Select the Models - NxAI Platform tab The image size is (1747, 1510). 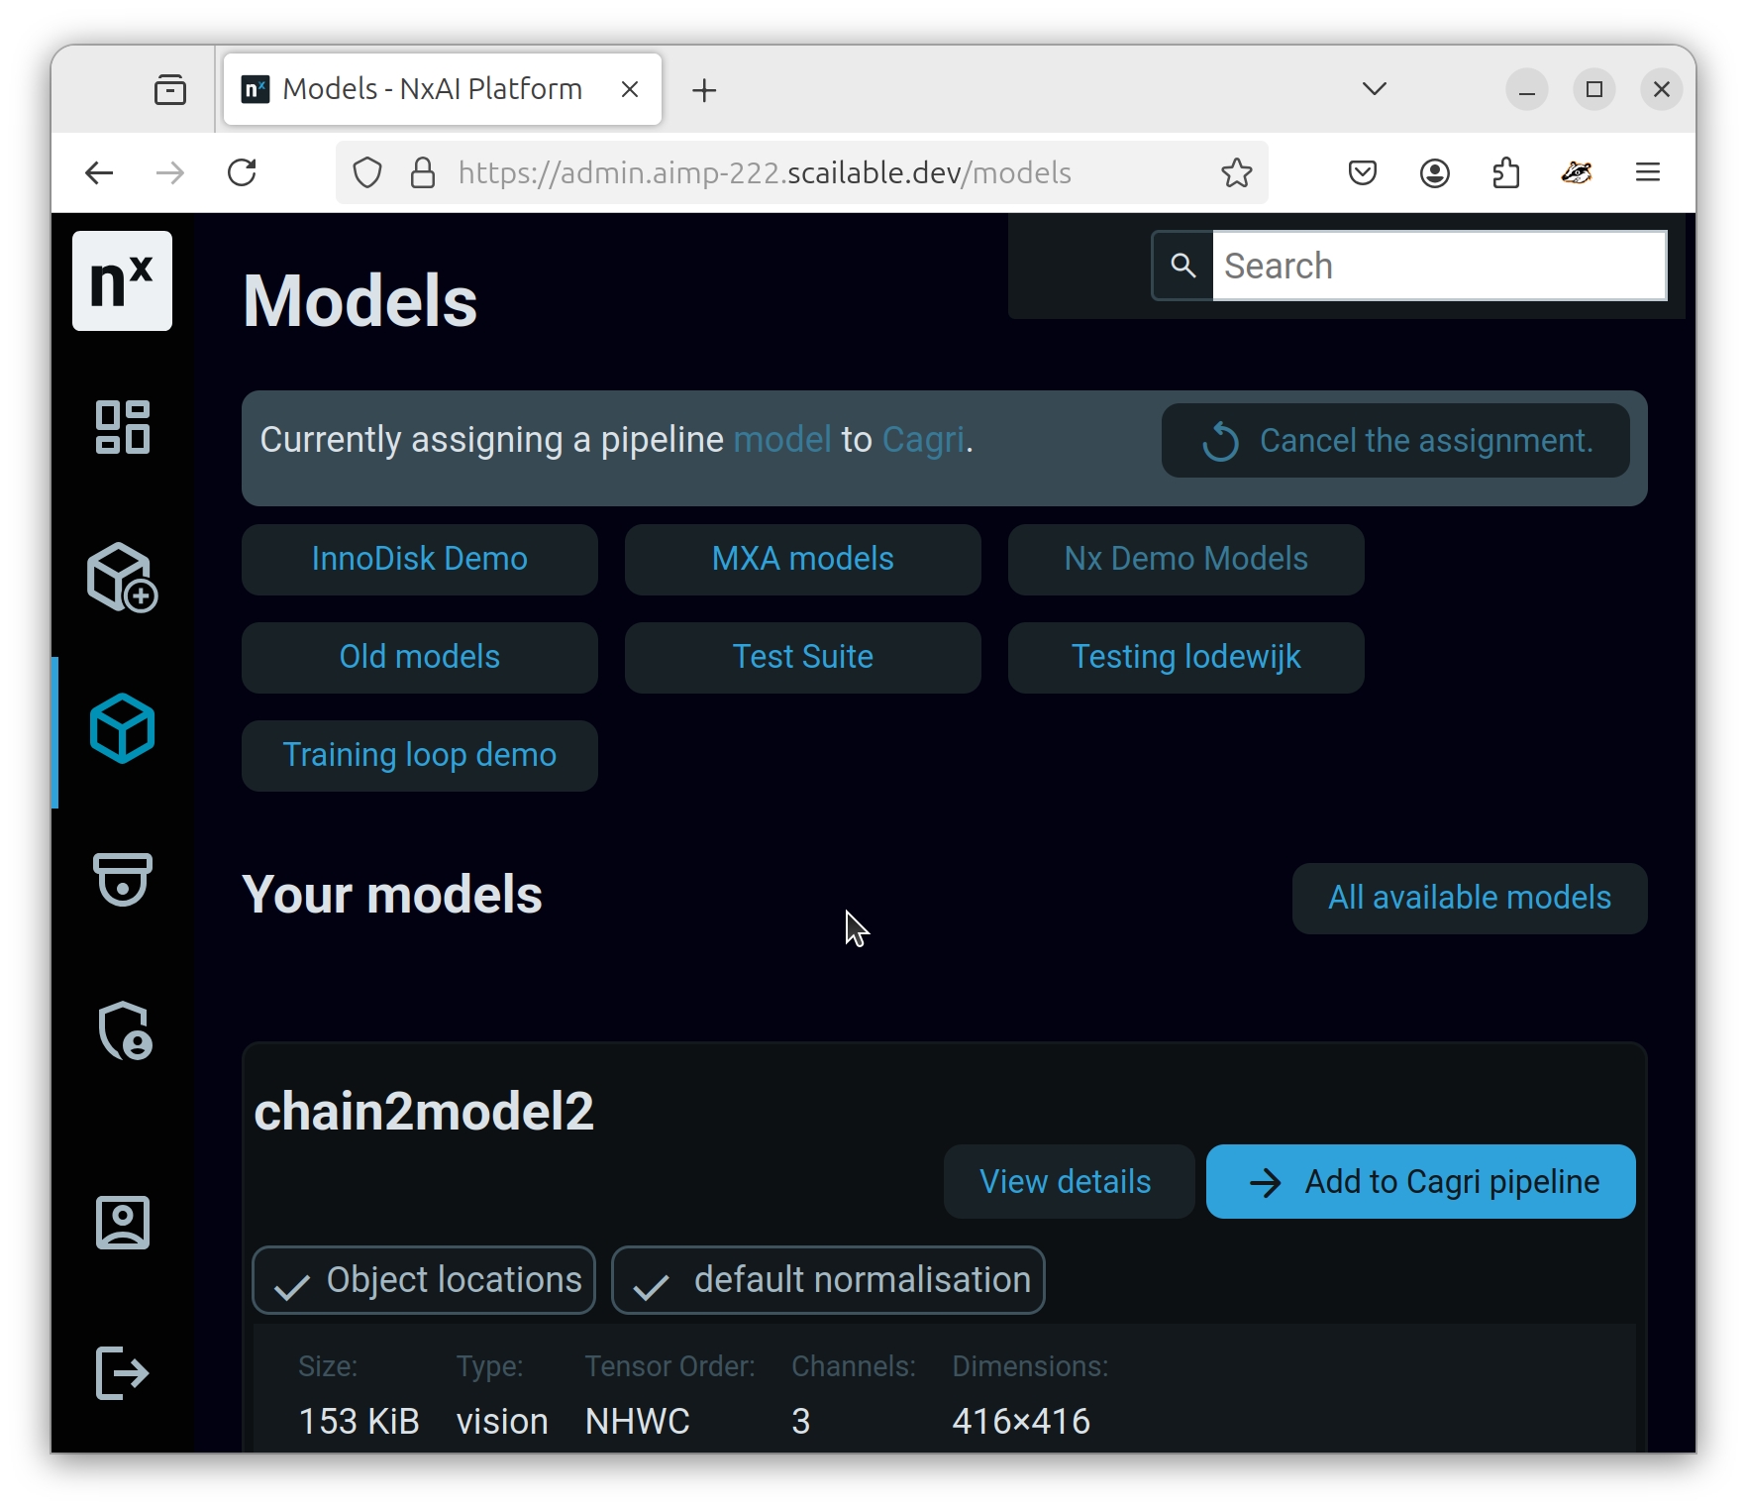click(432, 89)
